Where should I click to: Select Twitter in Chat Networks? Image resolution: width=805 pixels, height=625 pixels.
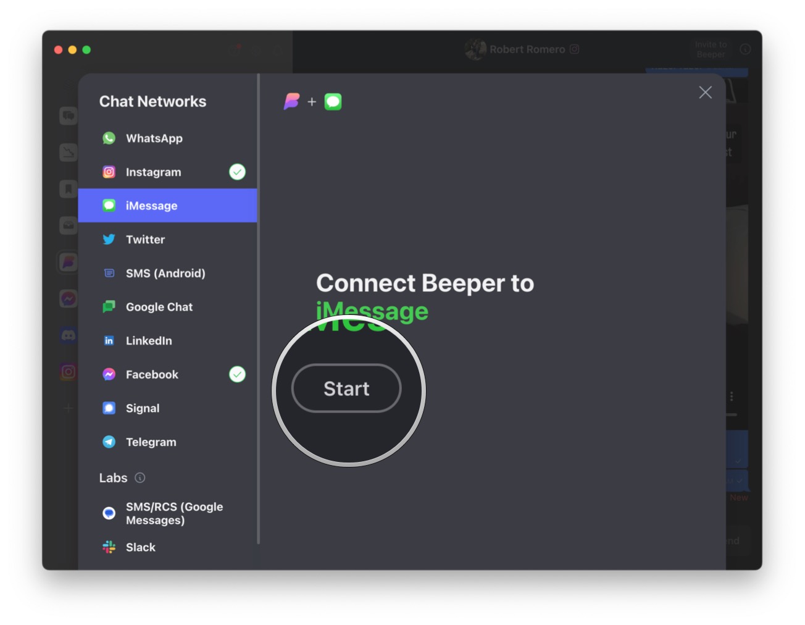[x=167, y=240]
